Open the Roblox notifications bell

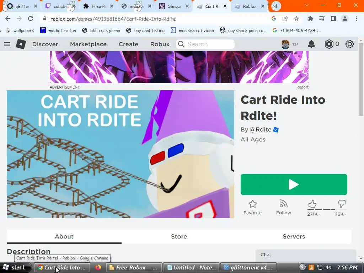(311, 44)
